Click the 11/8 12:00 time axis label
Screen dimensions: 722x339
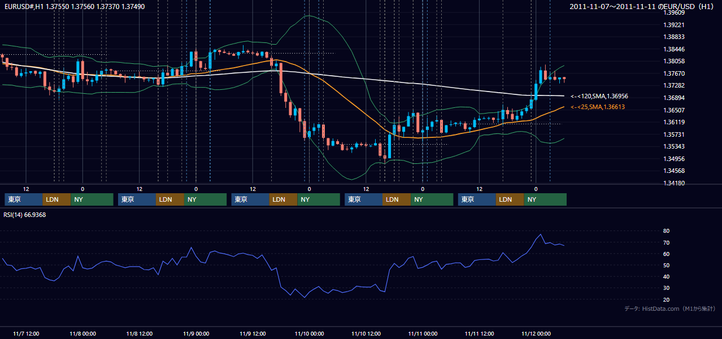[x=140, y=334]
